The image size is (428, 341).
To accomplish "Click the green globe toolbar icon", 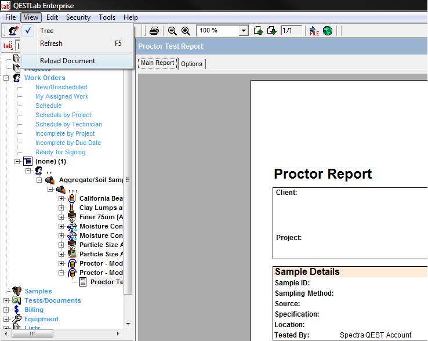I will 328,31.
